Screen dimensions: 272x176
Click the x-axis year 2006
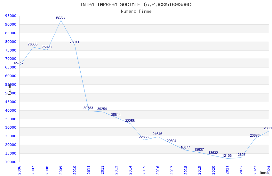[19, 170]
